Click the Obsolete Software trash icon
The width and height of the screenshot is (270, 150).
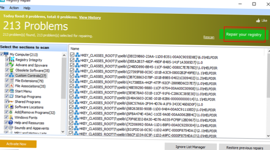[x=12, y=70]
